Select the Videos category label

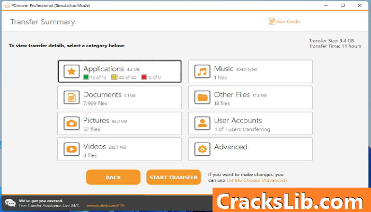tap(94, 146)
